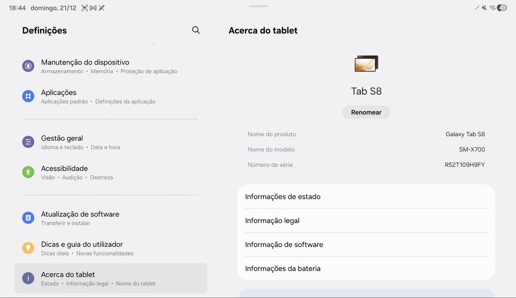Select Aplicações in settings list
This screenshot has height=298, width=516.
click(x=110, y=96)
